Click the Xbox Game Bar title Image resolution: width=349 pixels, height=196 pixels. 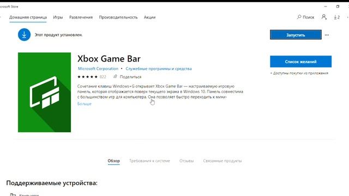point(109,59)
